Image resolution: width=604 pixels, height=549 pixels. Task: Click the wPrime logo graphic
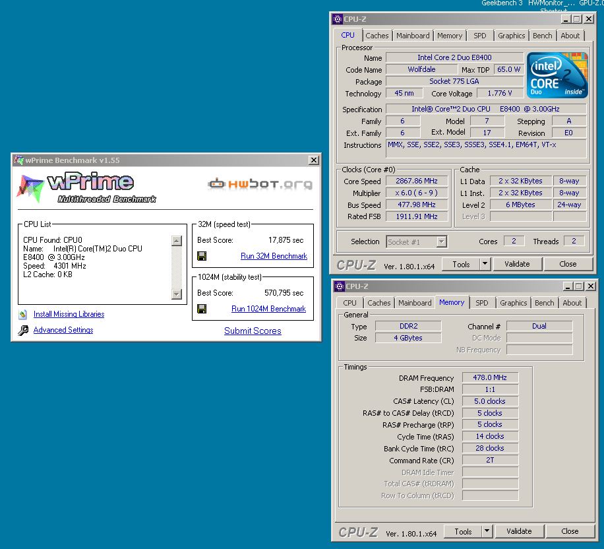coord(86,188)
